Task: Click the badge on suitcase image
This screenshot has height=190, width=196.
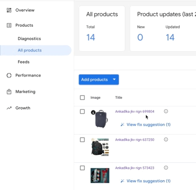Action: click(x=93, y=112)
